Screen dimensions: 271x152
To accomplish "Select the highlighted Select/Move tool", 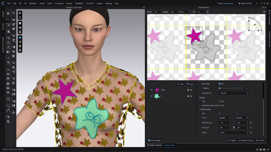I will click(x=8, y=20).
